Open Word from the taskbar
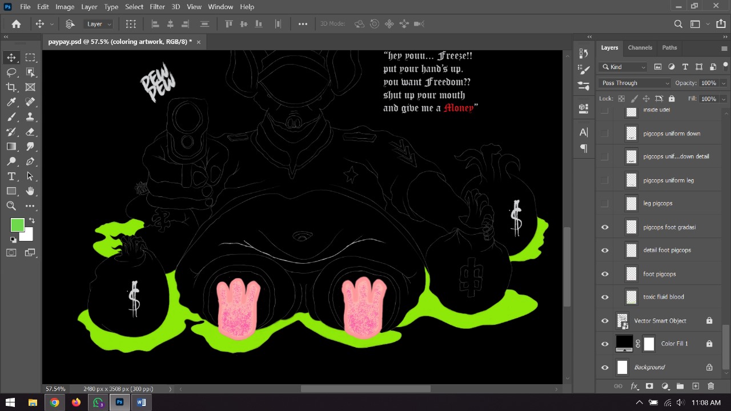This screenshot has width=731, height=411. click(x=141, y=402)
